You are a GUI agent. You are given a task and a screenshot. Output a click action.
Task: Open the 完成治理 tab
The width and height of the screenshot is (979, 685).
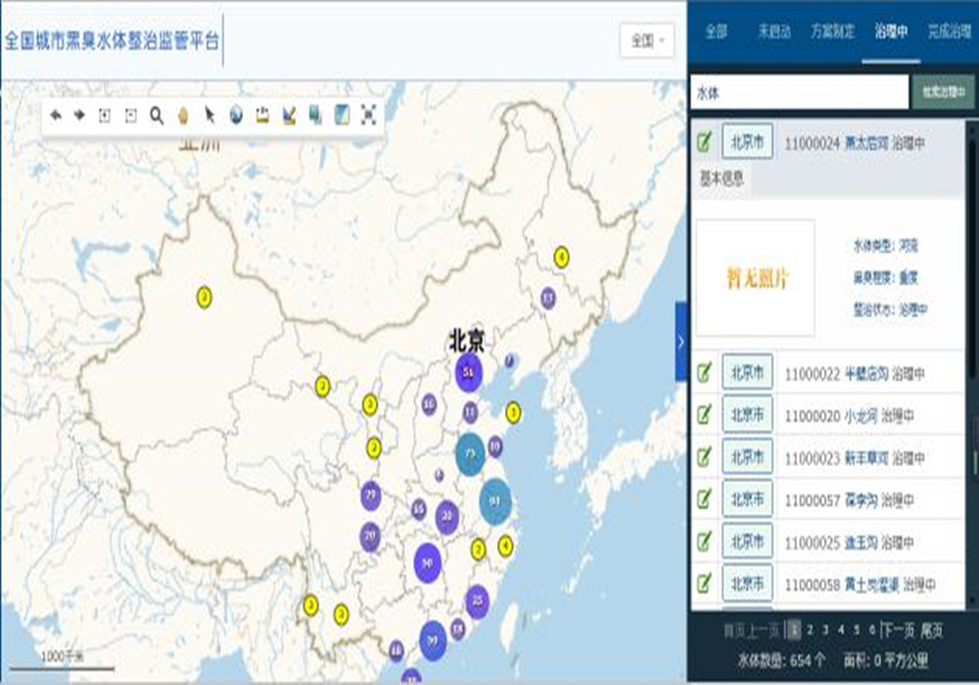click(x=948, y=31)
